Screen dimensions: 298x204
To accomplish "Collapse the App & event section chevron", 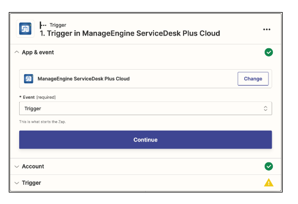I will point(17,52).
